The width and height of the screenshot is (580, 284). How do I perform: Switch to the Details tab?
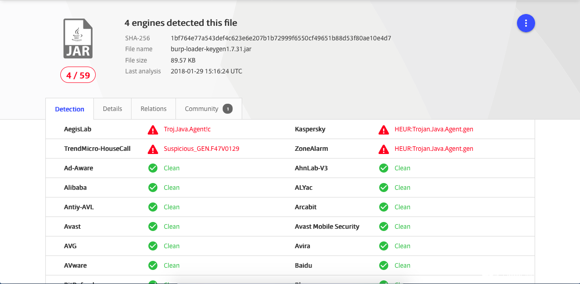coord(112,109)
